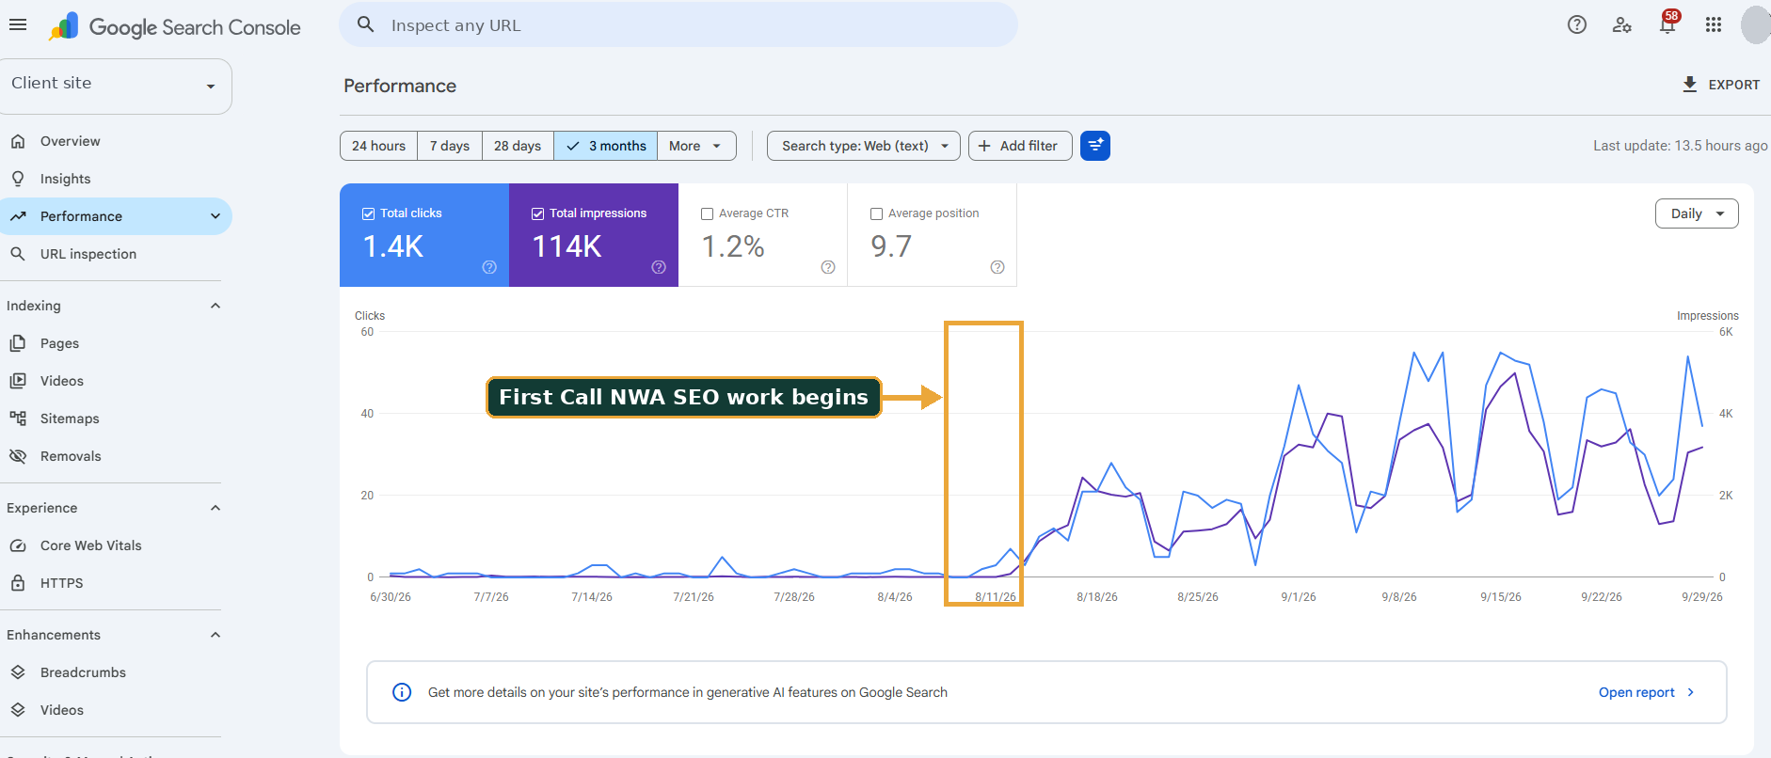Viewport: 1771px width, 758px height.
Task: Click the Average position help icon
Action: point(997,267)
